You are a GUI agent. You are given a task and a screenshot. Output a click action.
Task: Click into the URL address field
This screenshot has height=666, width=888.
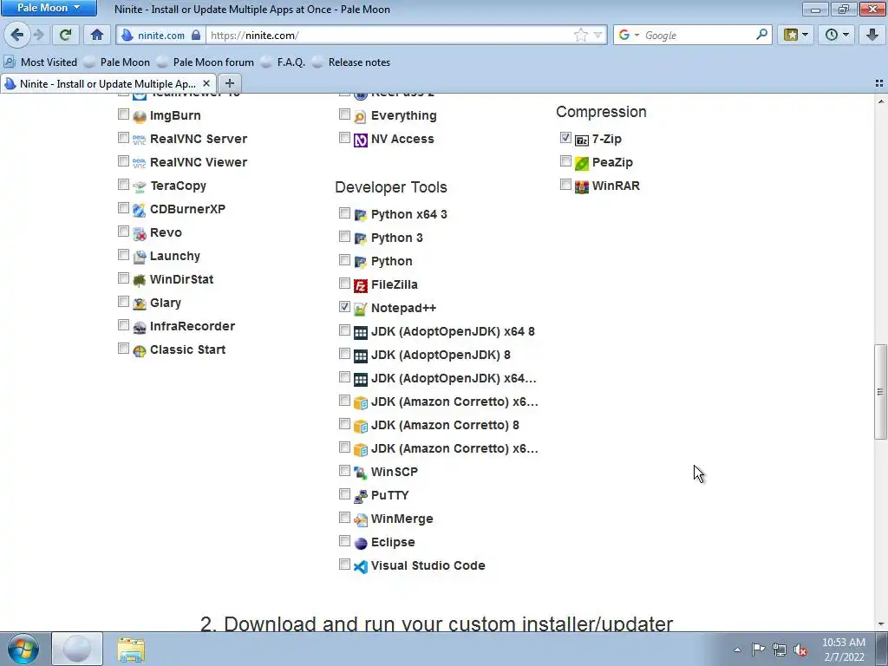pyautogui.click(x=389, y=35)
